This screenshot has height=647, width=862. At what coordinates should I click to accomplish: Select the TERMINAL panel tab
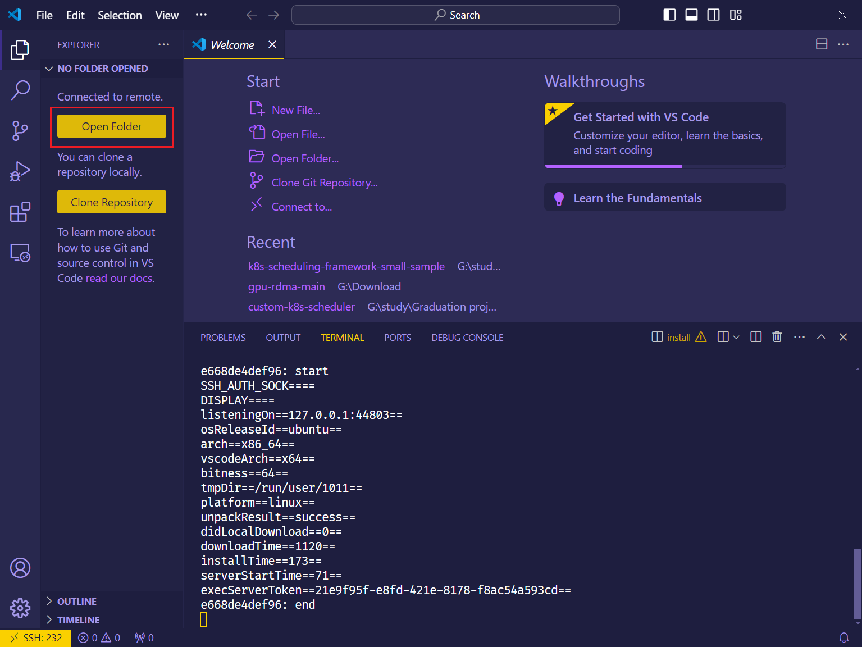click(x=343, y=338)
